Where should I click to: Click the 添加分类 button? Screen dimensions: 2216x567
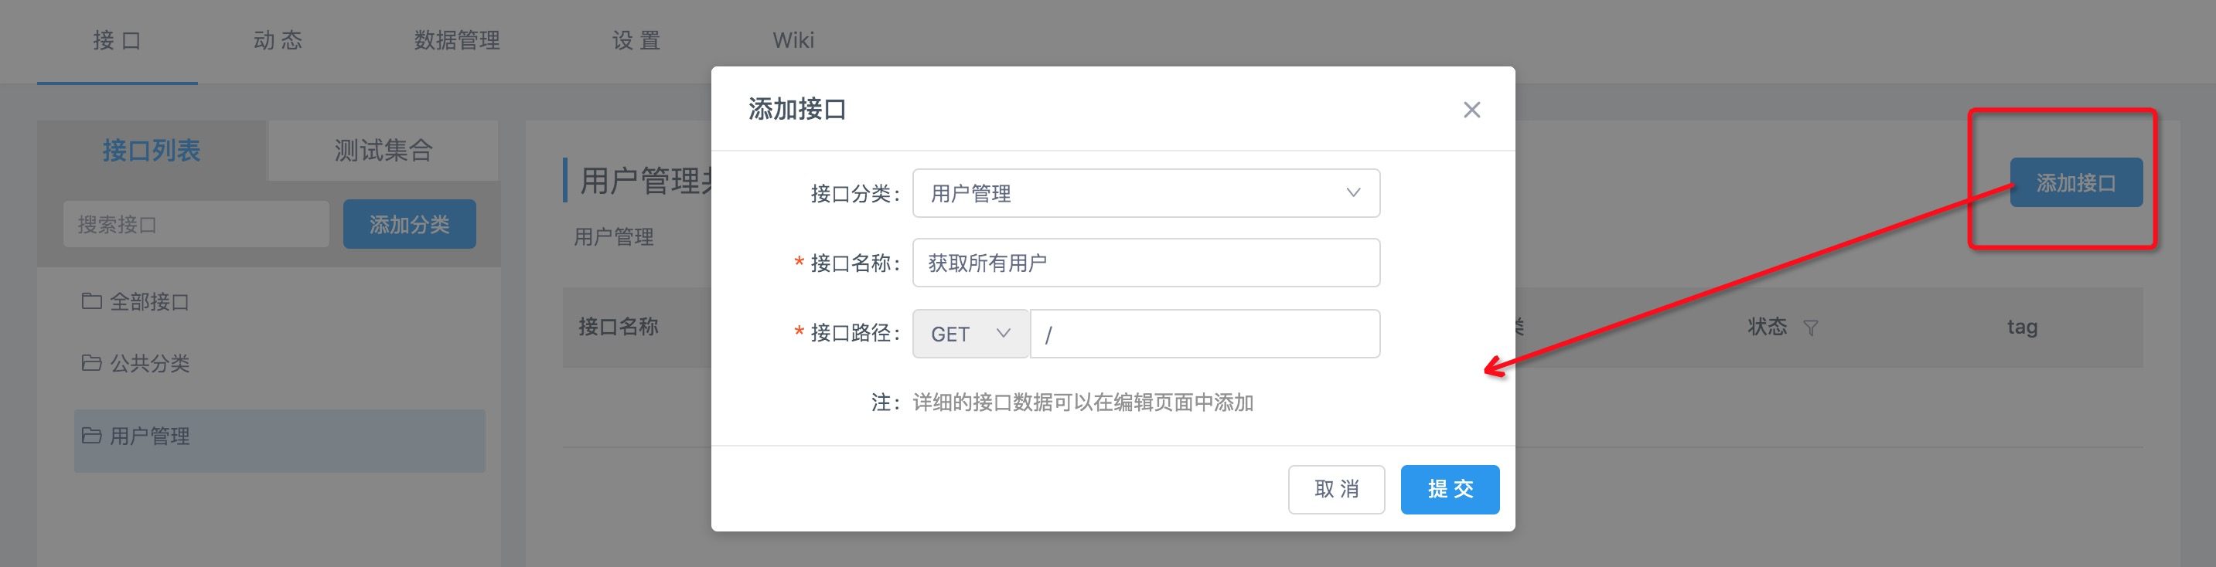pos(411,223)
